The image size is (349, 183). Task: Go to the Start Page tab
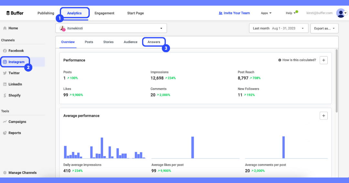click(135, 13)
